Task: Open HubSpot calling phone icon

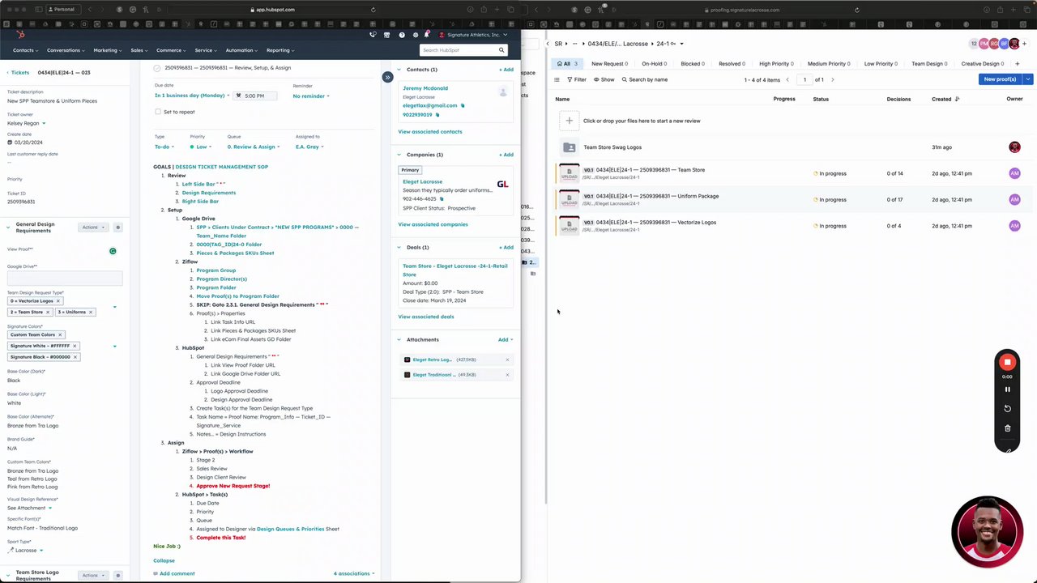Action: [x=373, y=35]
